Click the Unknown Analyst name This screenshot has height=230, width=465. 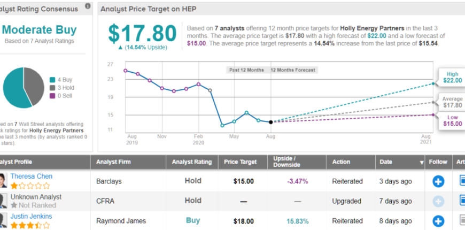tap(36, 197)
